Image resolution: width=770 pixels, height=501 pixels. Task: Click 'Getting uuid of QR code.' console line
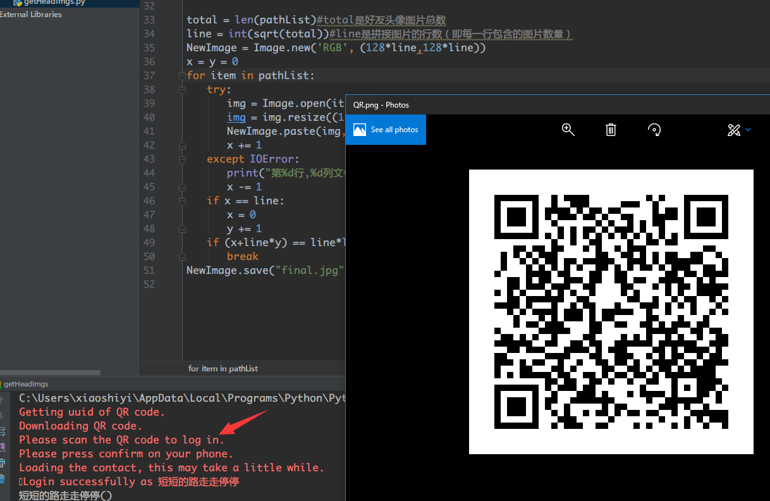click(x=92, y=412)
